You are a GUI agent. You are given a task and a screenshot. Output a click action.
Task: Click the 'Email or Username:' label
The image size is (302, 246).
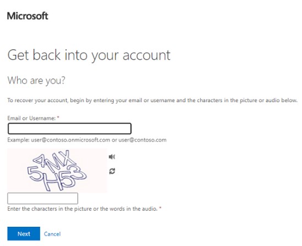click(x=31, y=118)
